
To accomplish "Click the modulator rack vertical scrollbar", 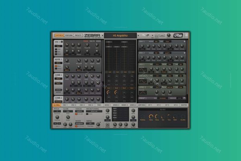I will coord(187,67).
